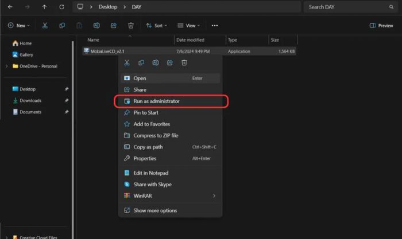Click the 7/6/2024 9:49 PM date cell
The height and width of the screenshot is (239, 402).
point(193,51)
